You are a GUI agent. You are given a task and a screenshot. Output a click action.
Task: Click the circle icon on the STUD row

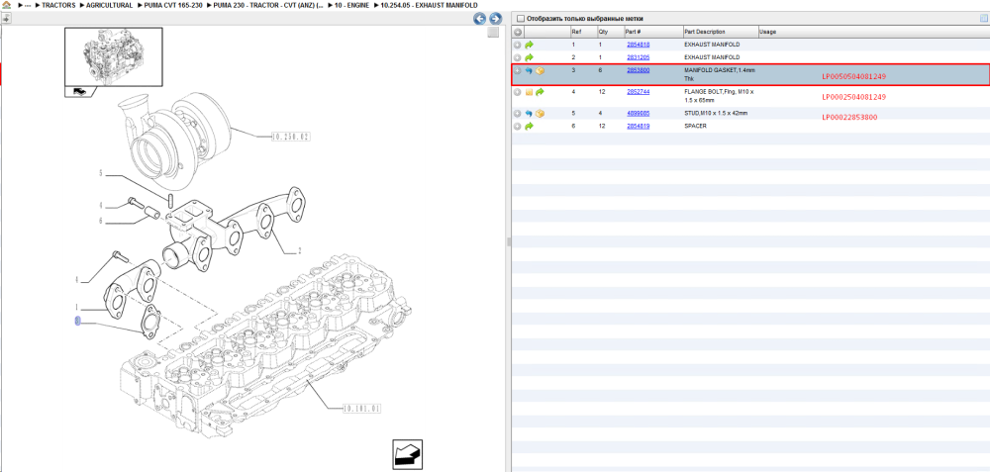click(518, 114)
